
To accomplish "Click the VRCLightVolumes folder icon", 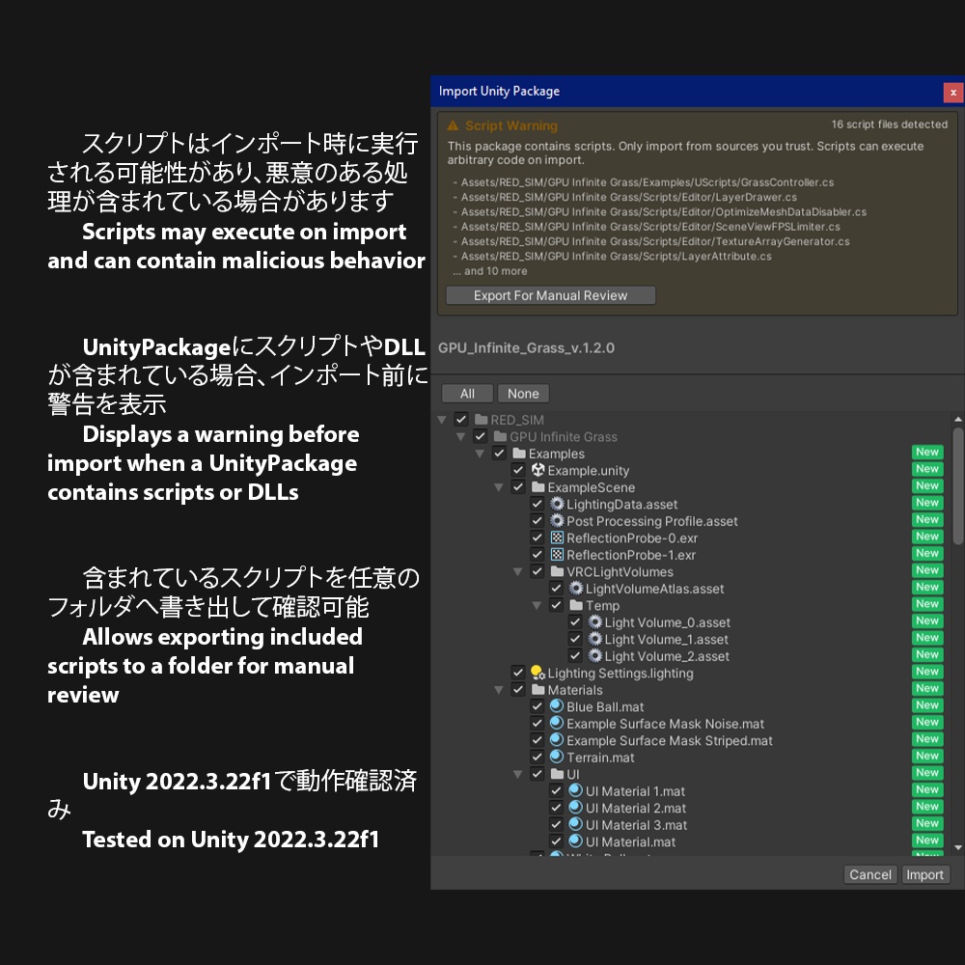I will [558, 571].
